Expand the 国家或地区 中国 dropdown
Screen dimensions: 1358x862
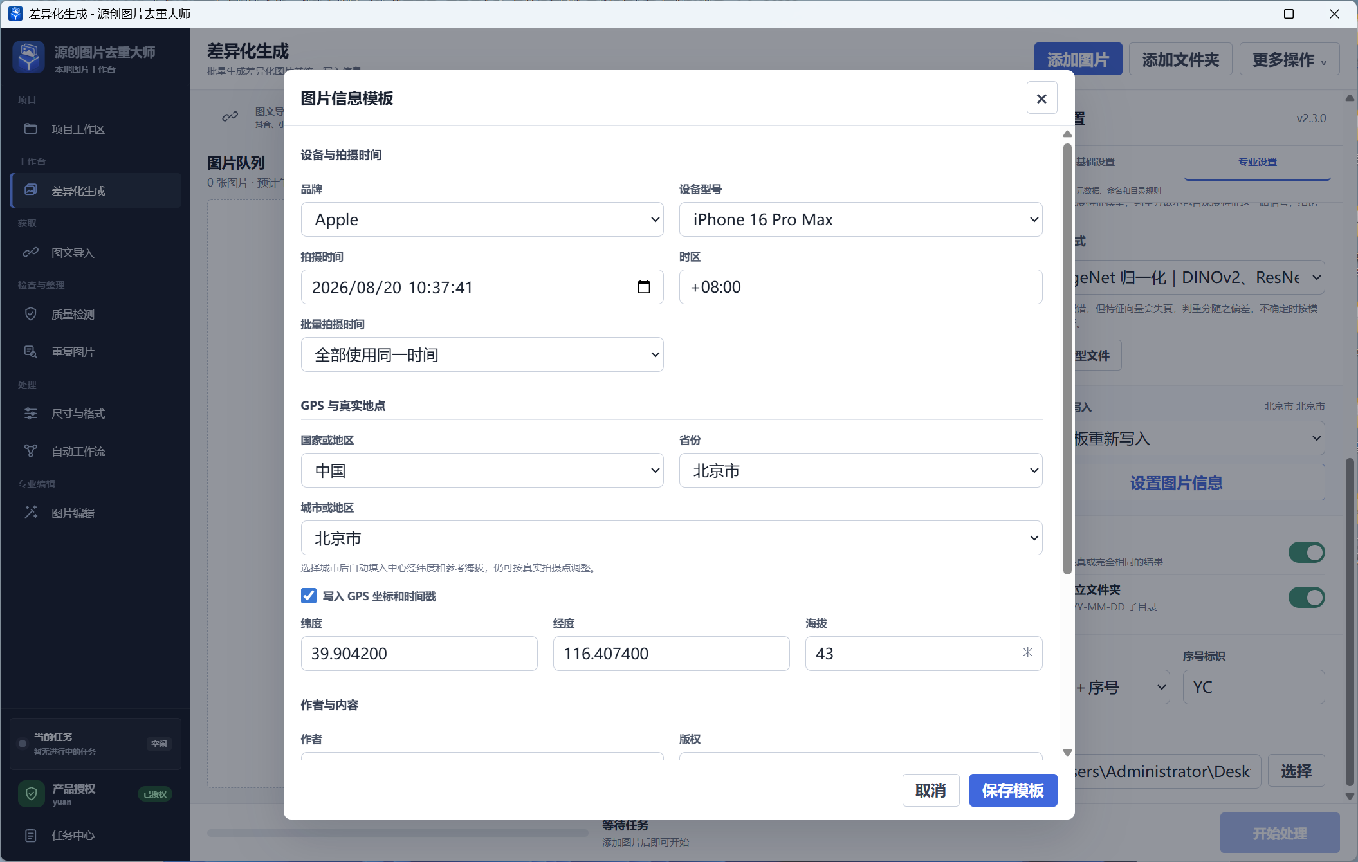coord(482,470)
